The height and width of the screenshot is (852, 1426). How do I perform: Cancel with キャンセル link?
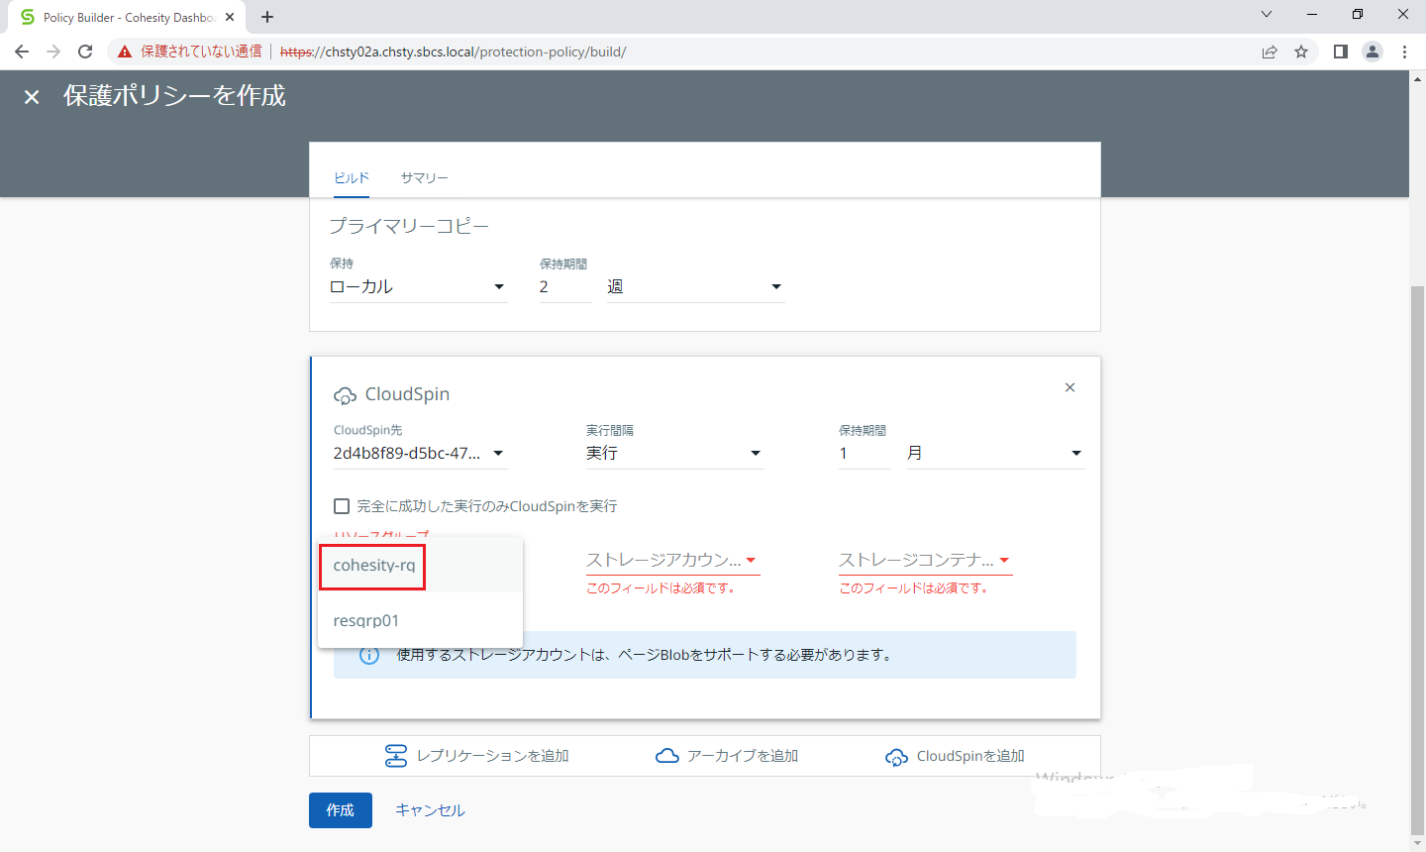pos(430,810)
